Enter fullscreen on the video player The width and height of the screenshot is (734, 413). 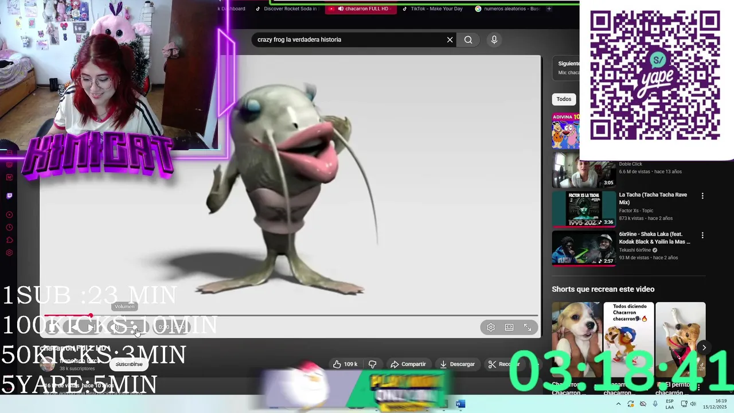click(528, 327)
